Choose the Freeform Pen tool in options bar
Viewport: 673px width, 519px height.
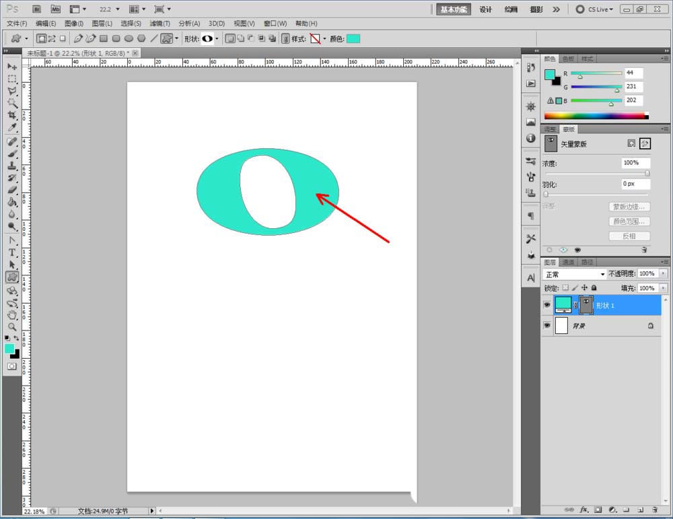click(91, 38)
